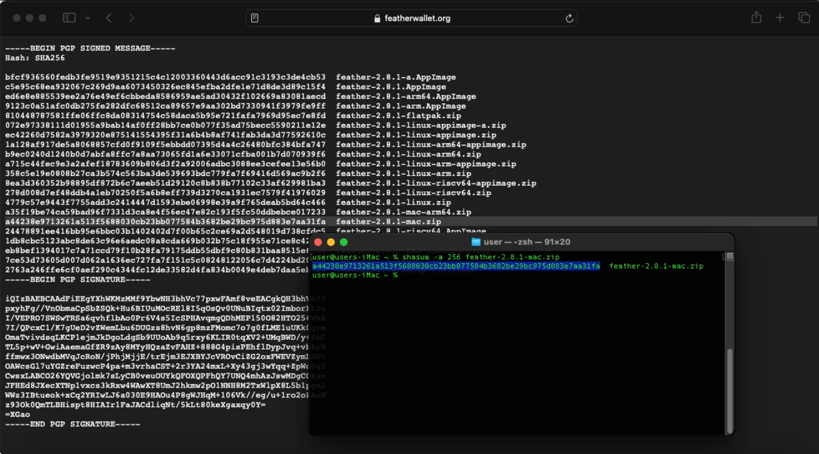Click the page reader icon in address bar

tap(255, 18)
